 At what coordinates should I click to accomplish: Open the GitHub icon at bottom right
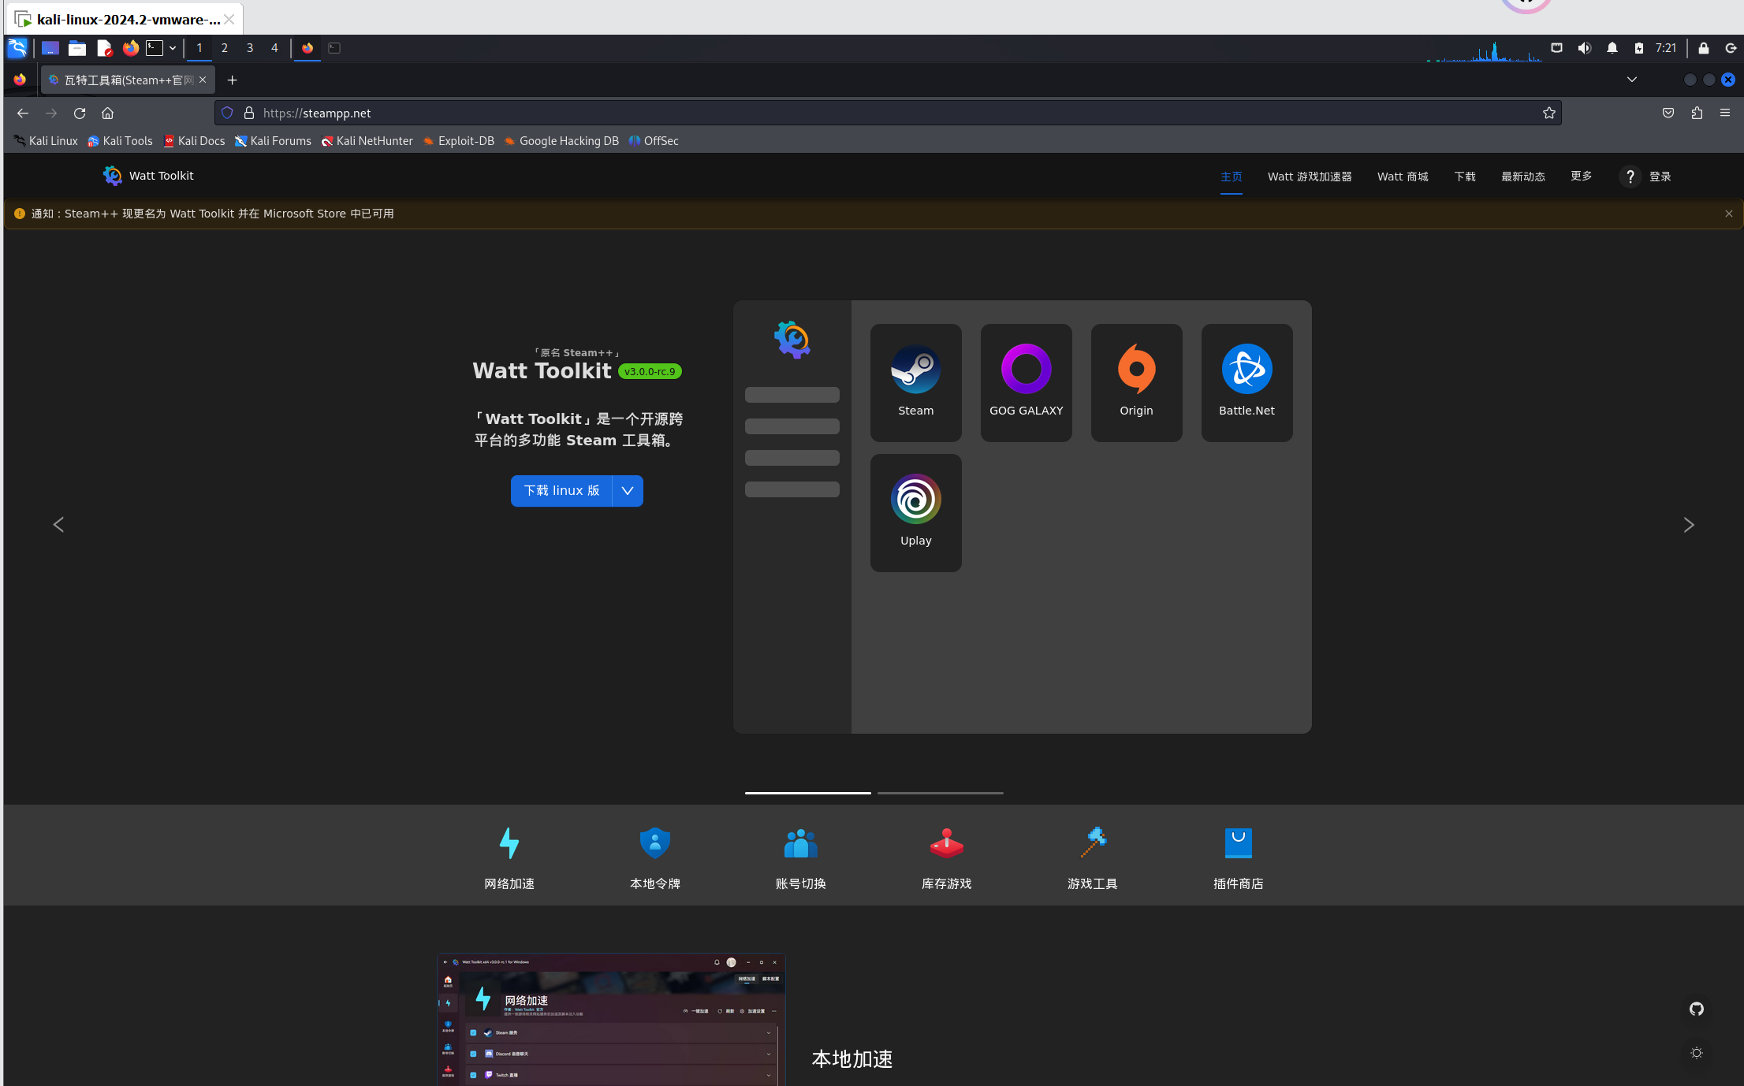point(1697,1009)
